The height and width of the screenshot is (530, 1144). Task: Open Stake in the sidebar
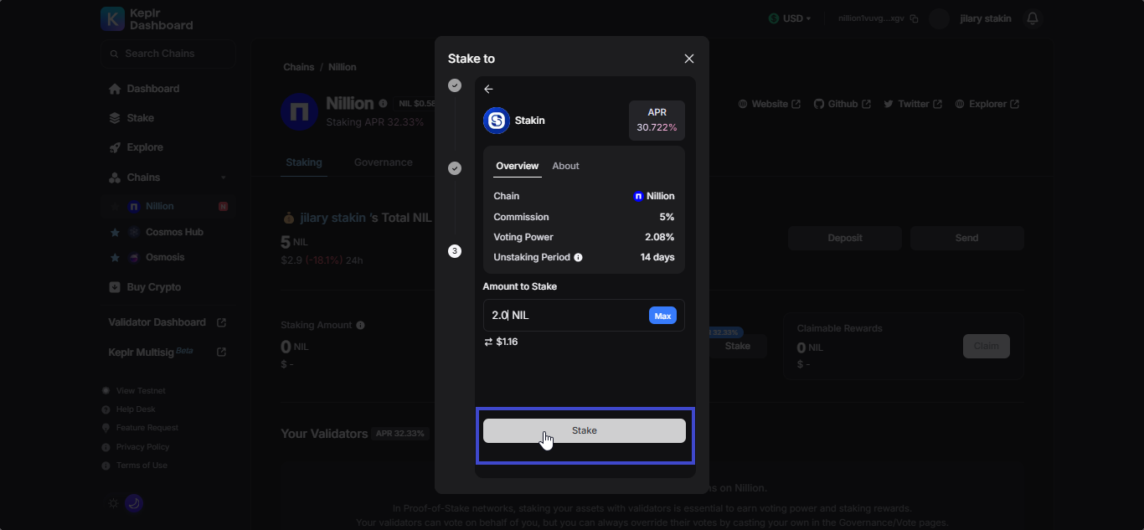(131, 118)
